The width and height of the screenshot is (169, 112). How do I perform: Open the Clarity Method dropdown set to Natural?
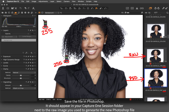[x=24, y=72]
